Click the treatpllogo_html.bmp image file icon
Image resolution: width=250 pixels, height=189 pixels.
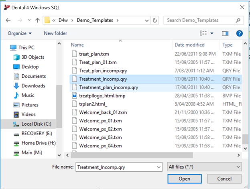click(75, 96)
